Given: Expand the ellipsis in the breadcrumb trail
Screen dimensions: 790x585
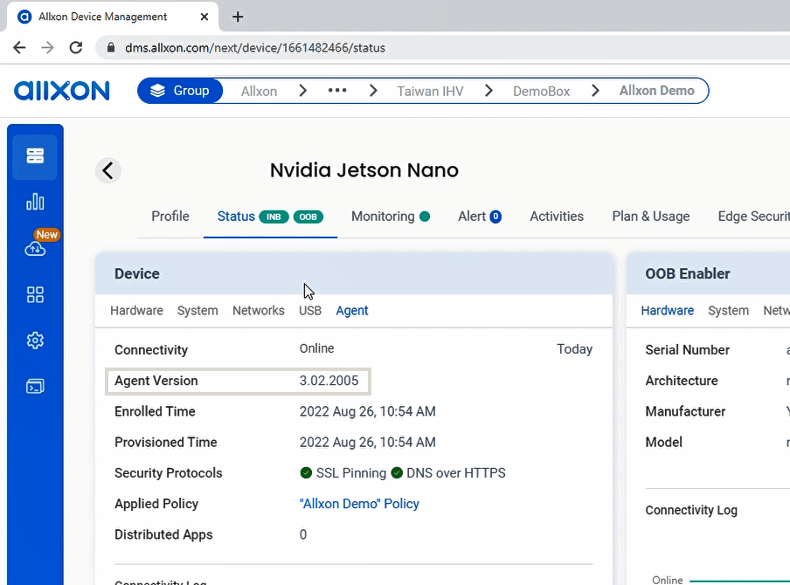Looking at the screenshot, I should [337, 90].
